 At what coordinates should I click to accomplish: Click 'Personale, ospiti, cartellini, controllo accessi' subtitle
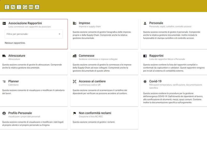point(170,27)
